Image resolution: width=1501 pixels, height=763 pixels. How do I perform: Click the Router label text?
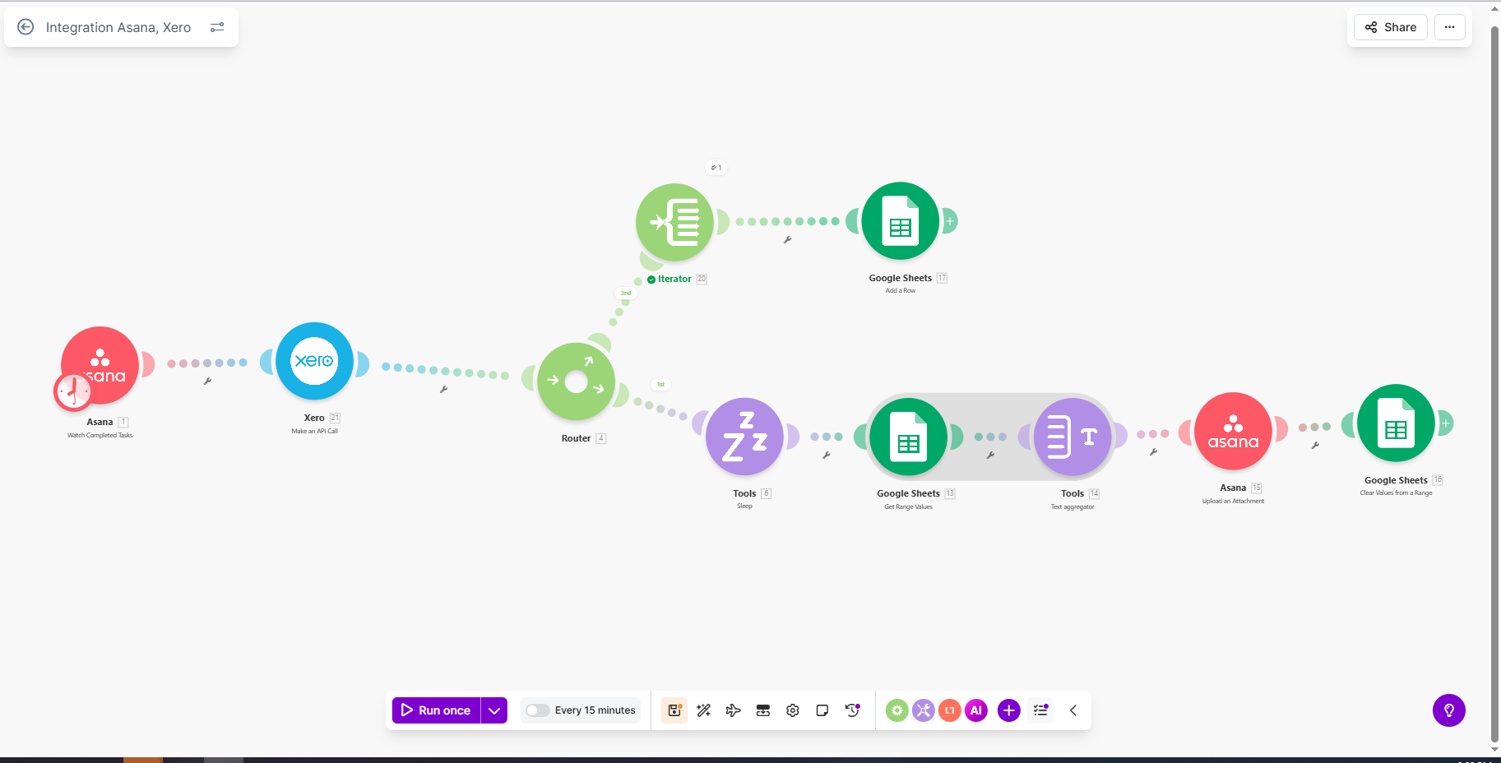click(576, 438)
